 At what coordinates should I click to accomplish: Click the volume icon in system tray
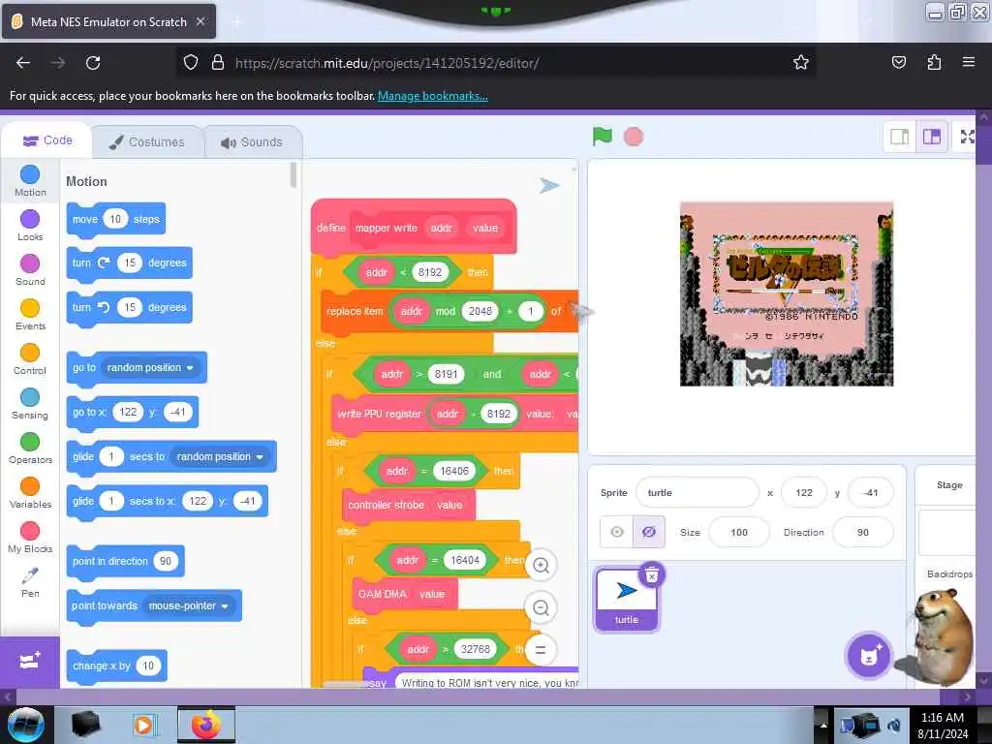tap(894, 726)
